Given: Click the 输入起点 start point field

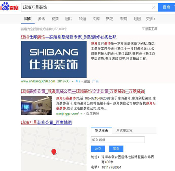Looking at the screenshot, I should point(118,140).
